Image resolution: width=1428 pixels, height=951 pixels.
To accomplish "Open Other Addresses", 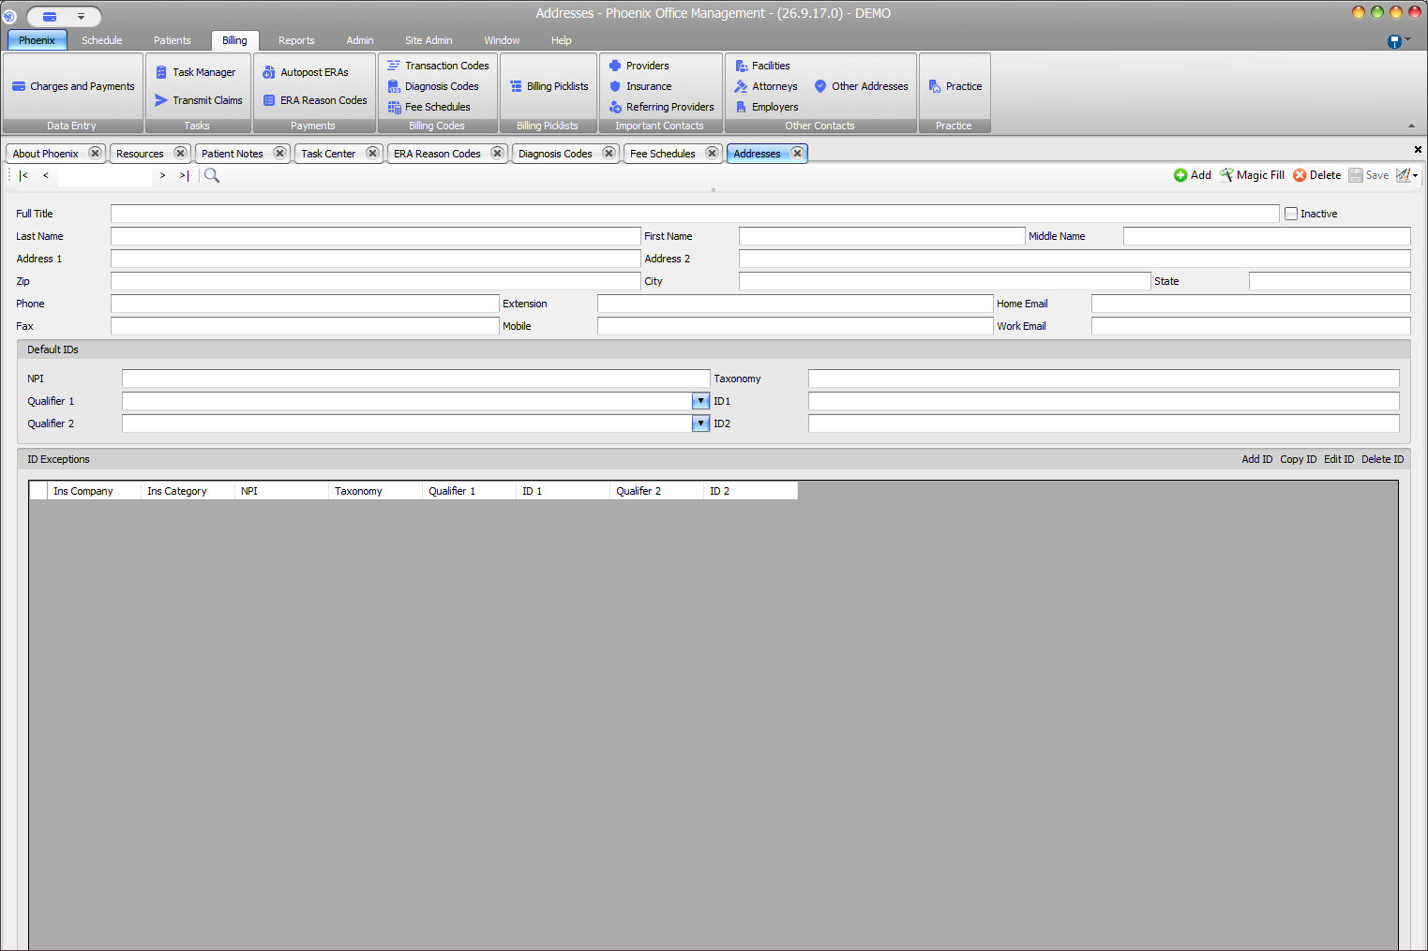I will [x=861, y=86].
